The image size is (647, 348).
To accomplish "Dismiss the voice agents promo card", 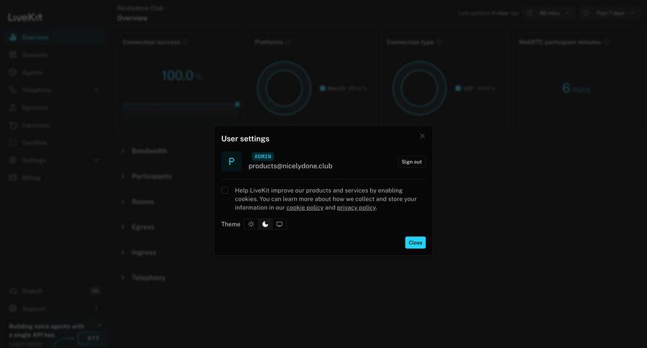I will (x=99, y=326).
